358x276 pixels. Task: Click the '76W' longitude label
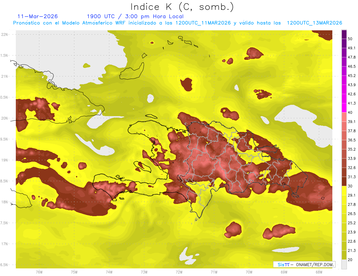click(x=39, y=272)
